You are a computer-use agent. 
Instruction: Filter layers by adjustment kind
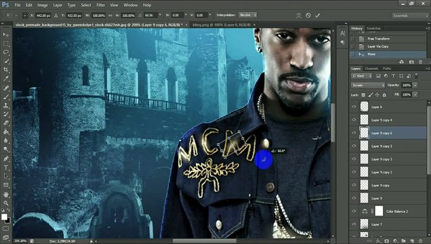pos(386,76)
